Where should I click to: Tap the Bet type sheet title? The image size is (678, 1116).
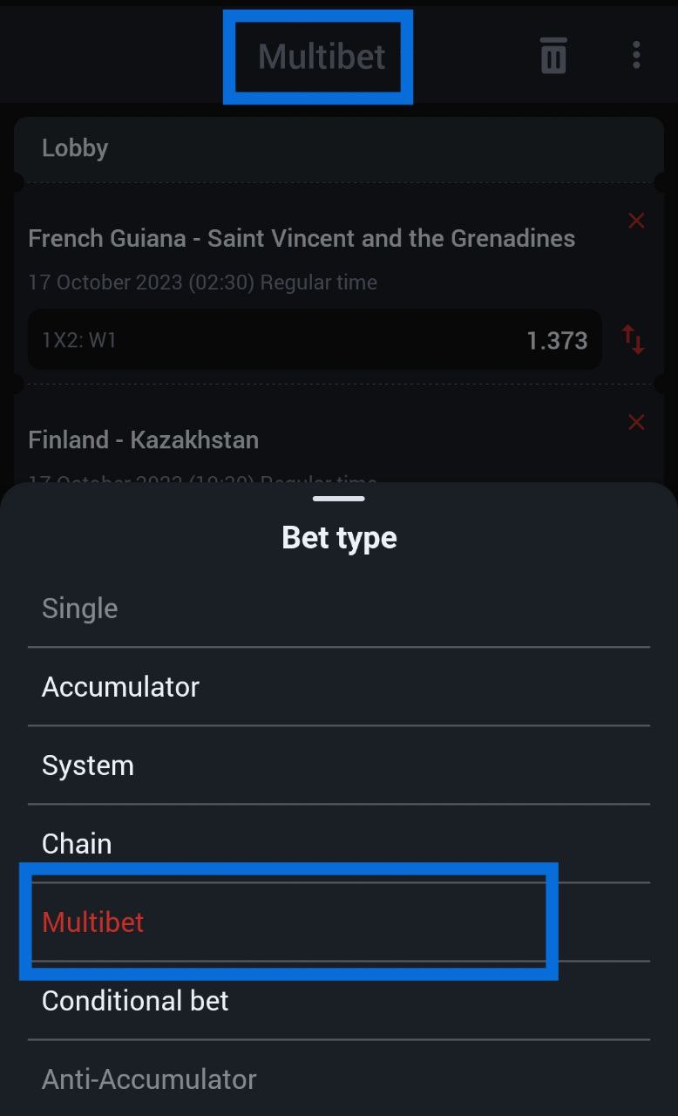339,537
